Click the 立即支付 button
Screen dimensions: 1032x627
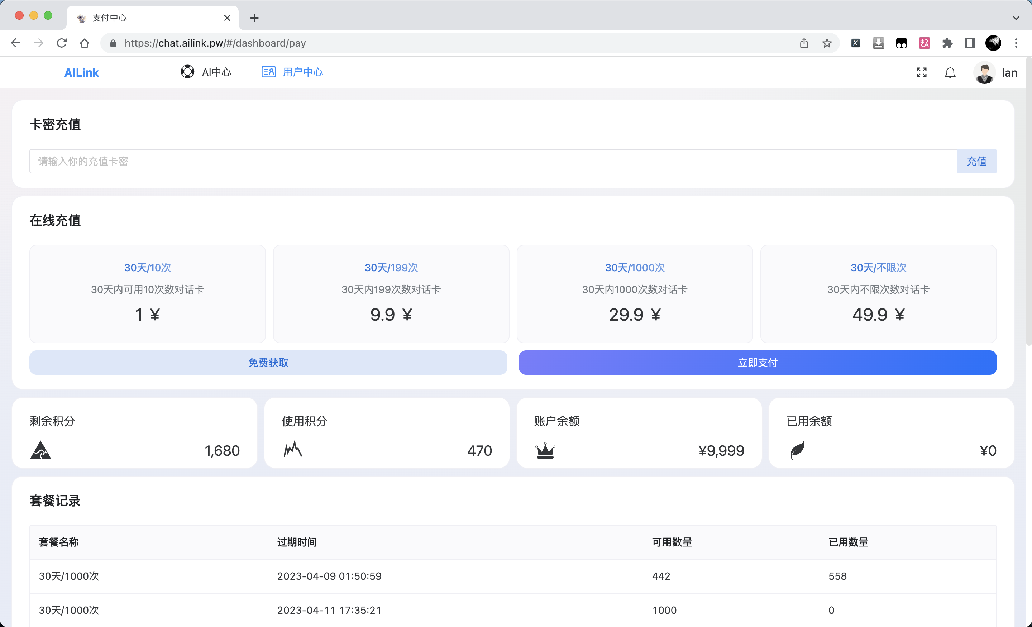tap(758, 362)
